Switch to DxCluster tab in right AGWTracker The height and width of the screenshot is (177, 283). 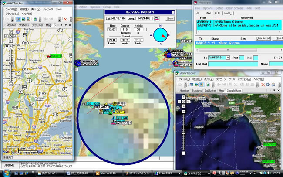pos(210,91)
